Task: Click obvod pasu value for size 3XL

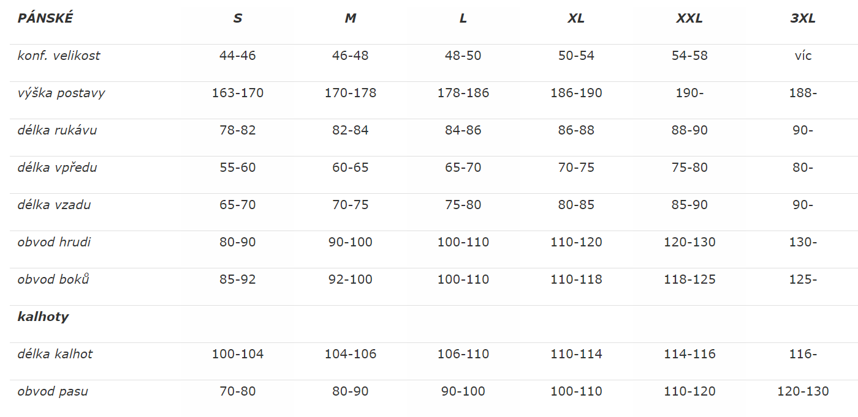Action: [x=803, y=391]
